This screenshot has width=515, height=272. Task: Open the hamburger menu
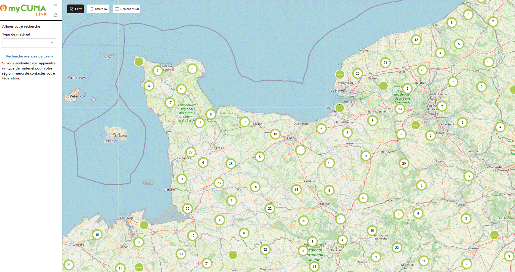coord(55,4)
